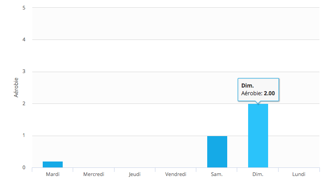This screenshot has width=329, height=186.
Task: Select the Lundi axis label
Action: click(x=299, y=174)
